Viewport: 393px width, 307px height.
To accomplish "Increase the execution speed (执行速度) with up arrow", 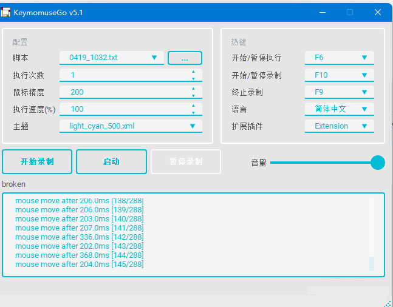I will (x=193, y=106).
